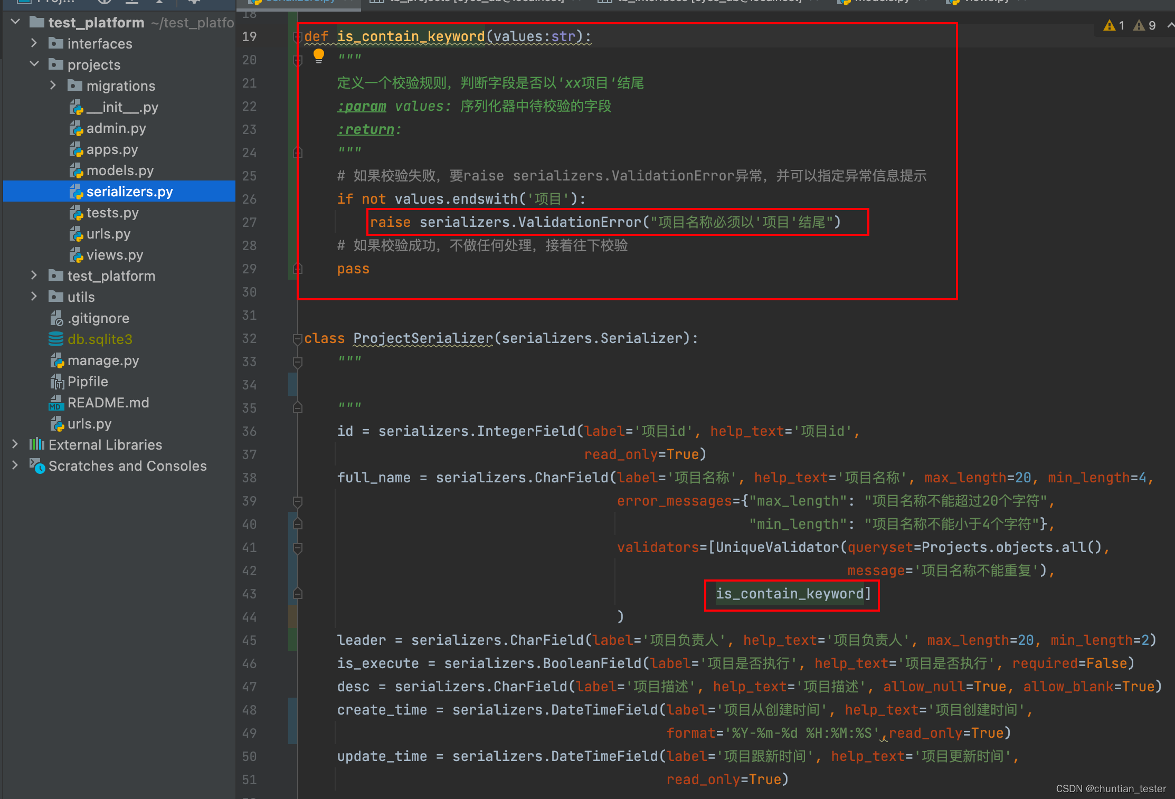Expand External Libraries
The width and height of the screenshot is (1175, 799).
point(14,444)
